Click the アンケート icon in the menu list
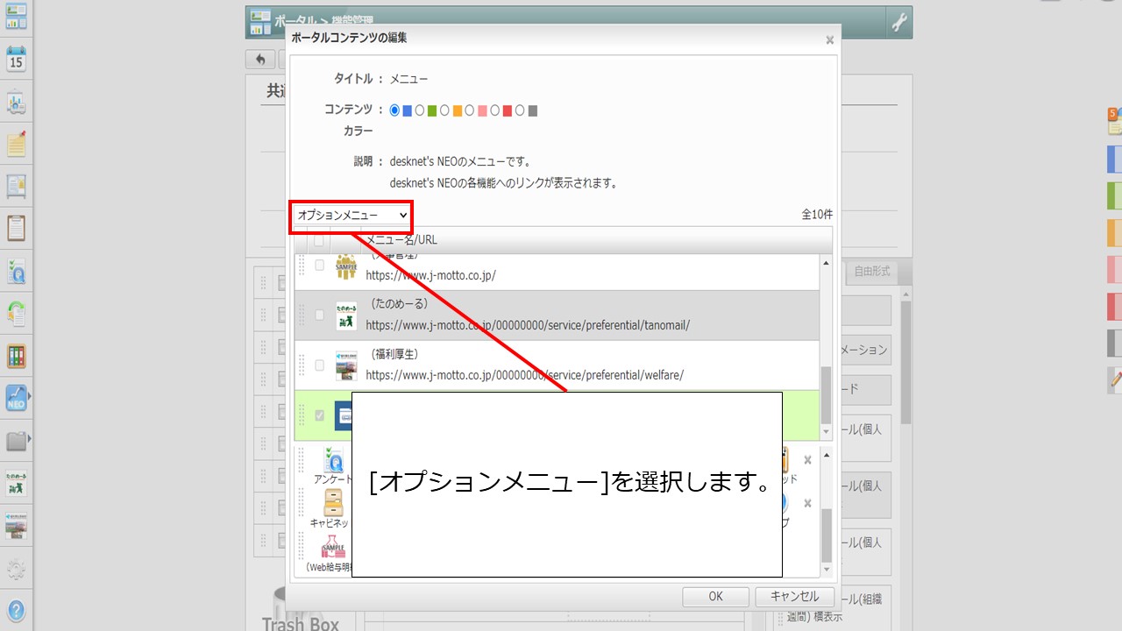Viewport: 1122px width, 631px height. pos(333,460)
